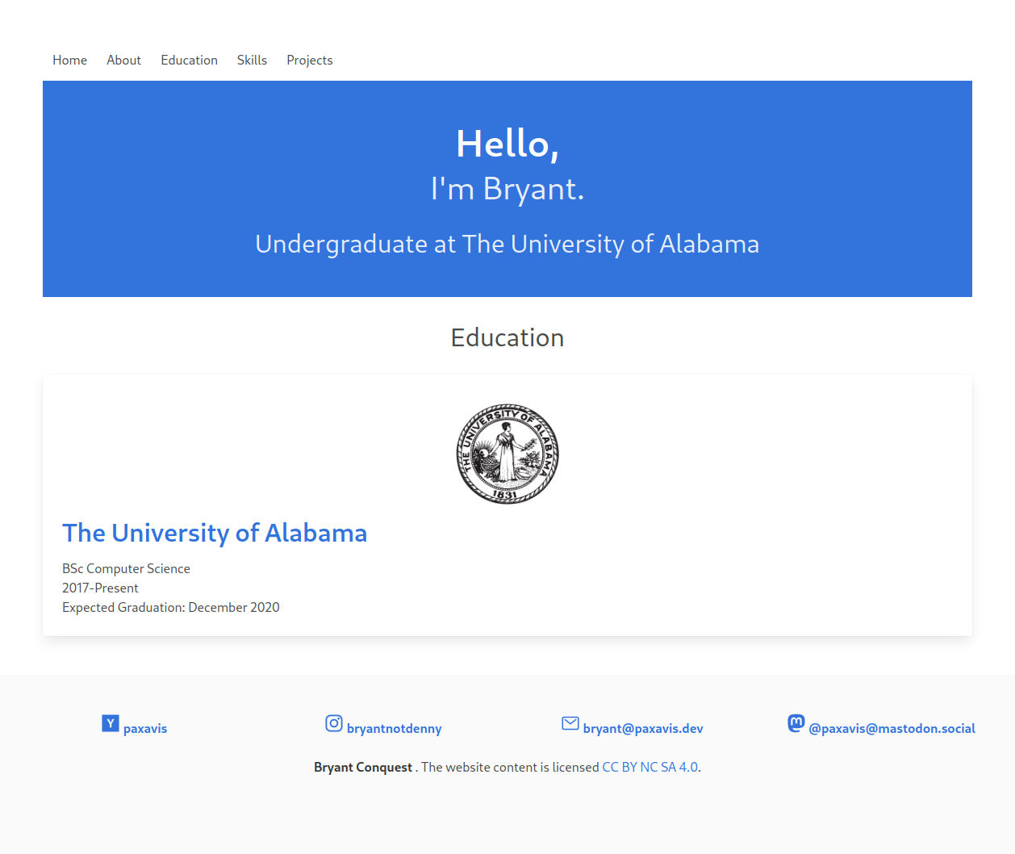Click the Expected Graduation: December 2020 text
1015x854 pixels.
click(x=171, y=607)
